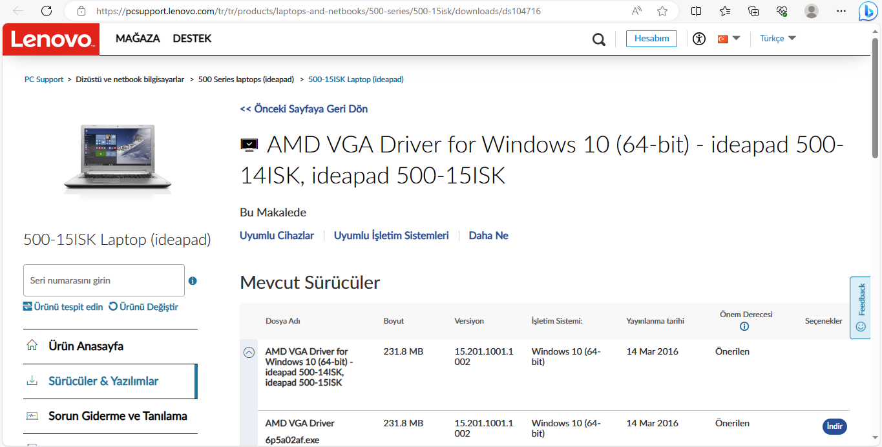The width and height of the screenshot is (882, 447).
Task: Open Türkçe language dropdown
Action: (777, 39)
